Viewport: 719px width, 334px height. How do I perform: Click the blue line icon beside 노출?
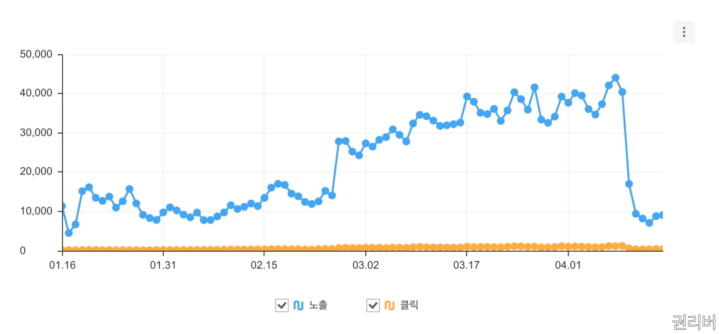click(298, 305)
